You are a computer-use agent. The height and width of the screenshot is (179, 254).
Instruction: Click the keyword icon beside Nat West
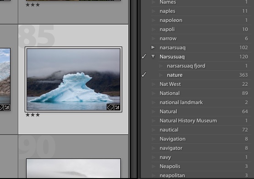[x=153, y=84]
